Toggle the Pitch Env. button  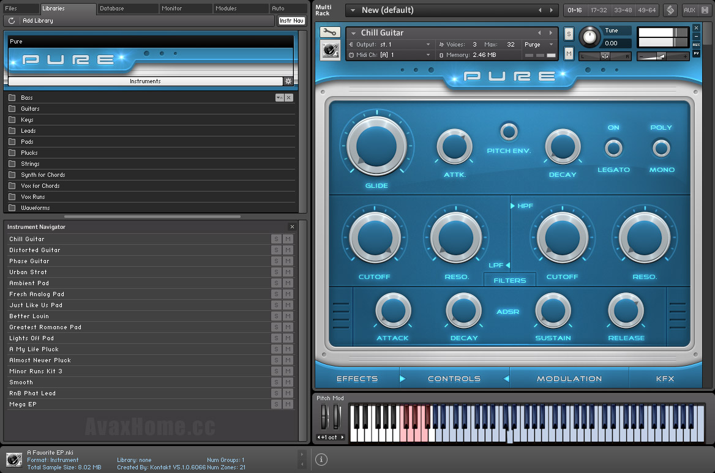pyautogui.click(x=509, y=132)
